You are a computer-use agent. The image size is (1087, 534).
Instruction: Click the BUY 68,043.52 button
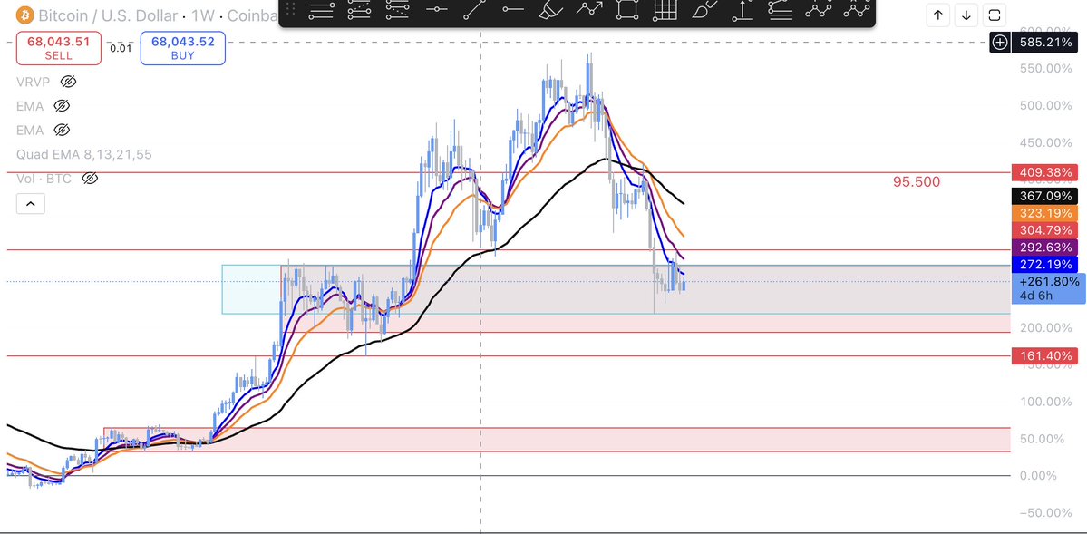click(x=183, y=49)
